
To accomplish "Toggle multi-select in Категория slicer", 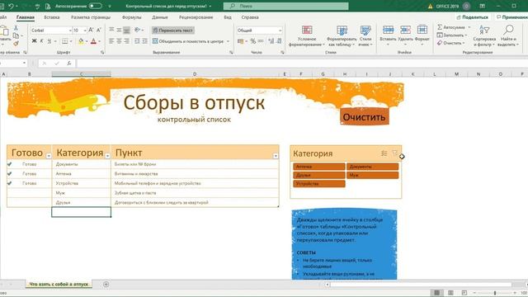I will click(384, 153).
